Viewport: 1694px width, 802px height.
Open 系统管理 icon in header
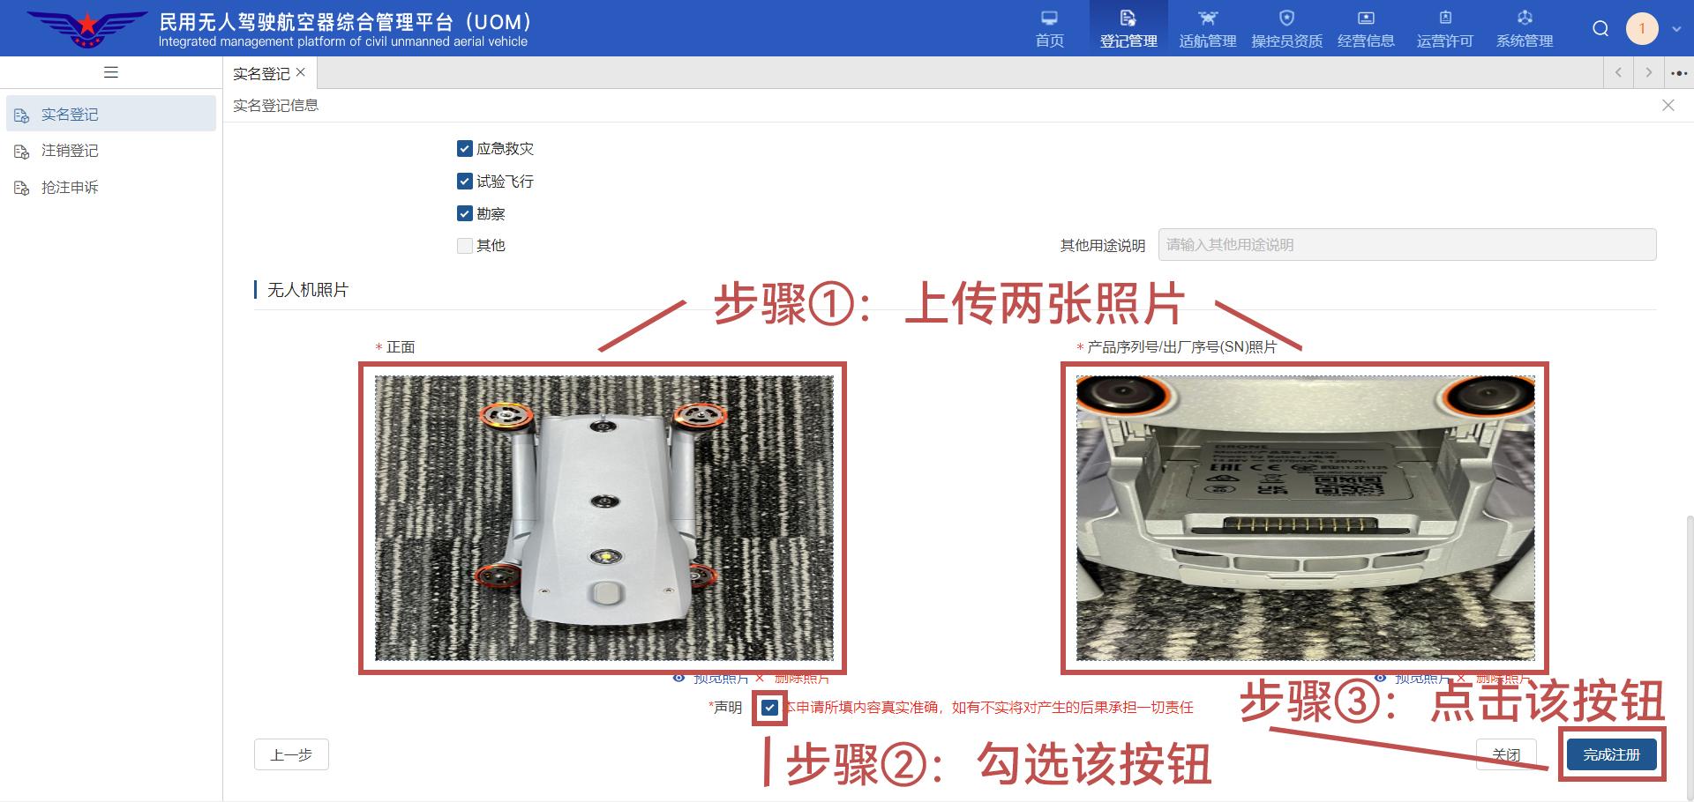click(1524, 19)
